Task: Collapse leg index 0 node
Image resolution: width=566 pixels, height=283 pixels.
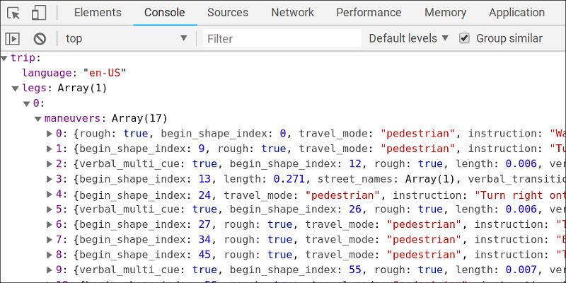Action: point(27,104)
